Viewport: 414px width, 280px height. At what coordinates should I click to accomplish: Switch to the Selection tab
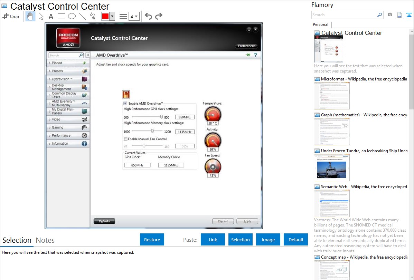pos(17,240)
